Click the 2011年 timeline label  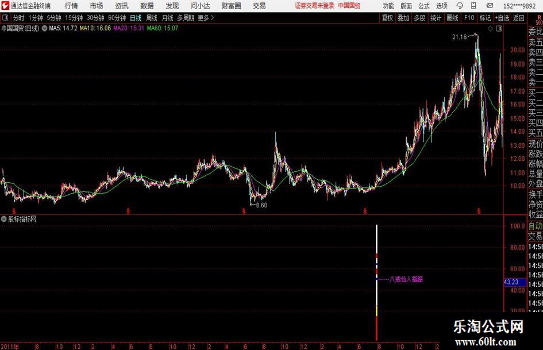tap(10, 346)
